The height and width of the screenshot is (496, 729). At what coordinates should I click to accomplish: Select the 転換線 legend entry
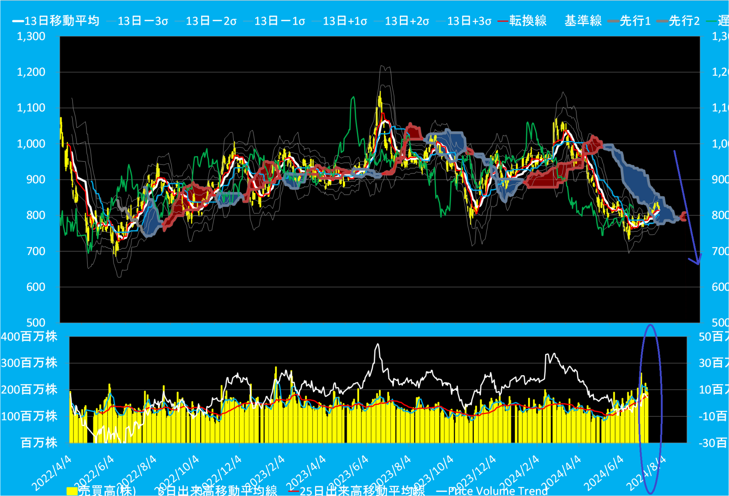[522, 21]
